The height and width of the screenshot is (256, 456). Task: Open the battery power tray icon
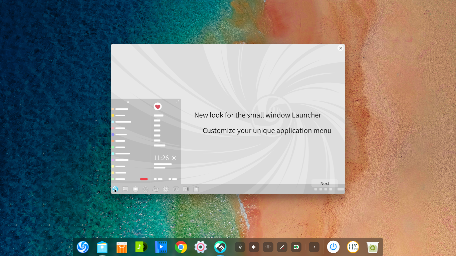point(296,247)
